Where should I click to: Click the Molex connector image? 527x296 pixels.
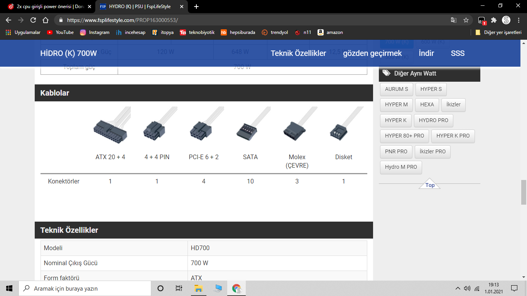(299, 124)
